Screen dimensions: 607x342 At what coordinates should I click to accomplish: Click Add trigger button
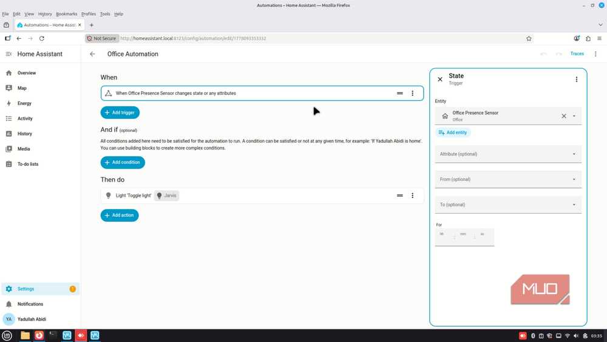pos(120,112)
